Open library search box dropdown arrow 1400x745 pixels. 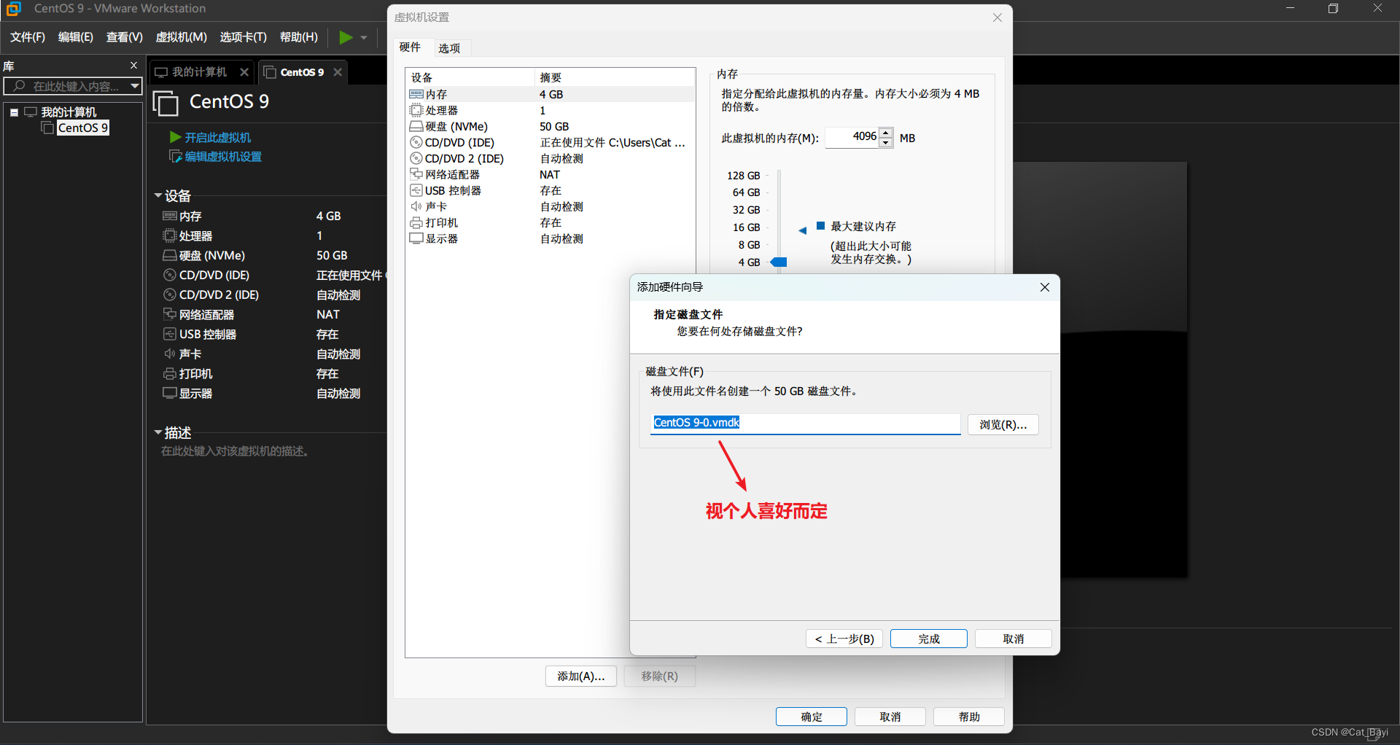coord(135,86)
